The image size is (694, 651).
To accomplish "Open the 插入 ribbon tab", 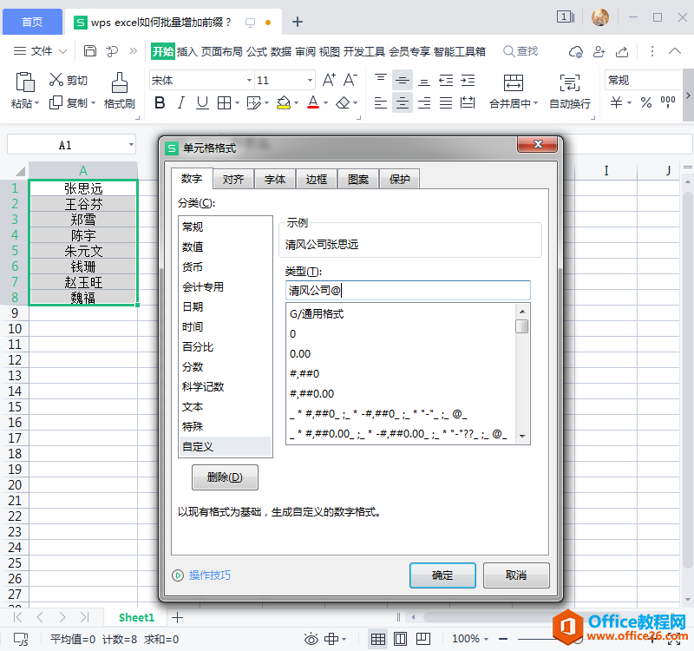I will click(x=187, y=51).
